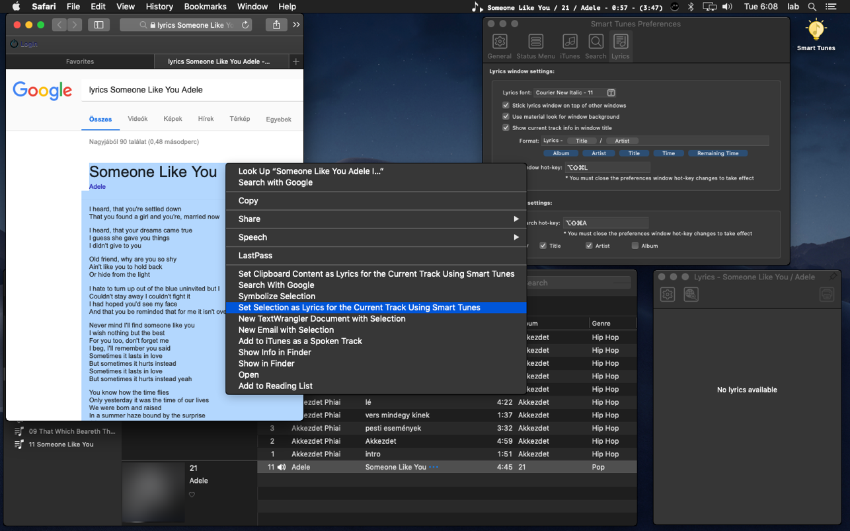This screenshot has width=850, height=531.
Task: Choose Add to Reading List menu item
Action: pos(376,386)
